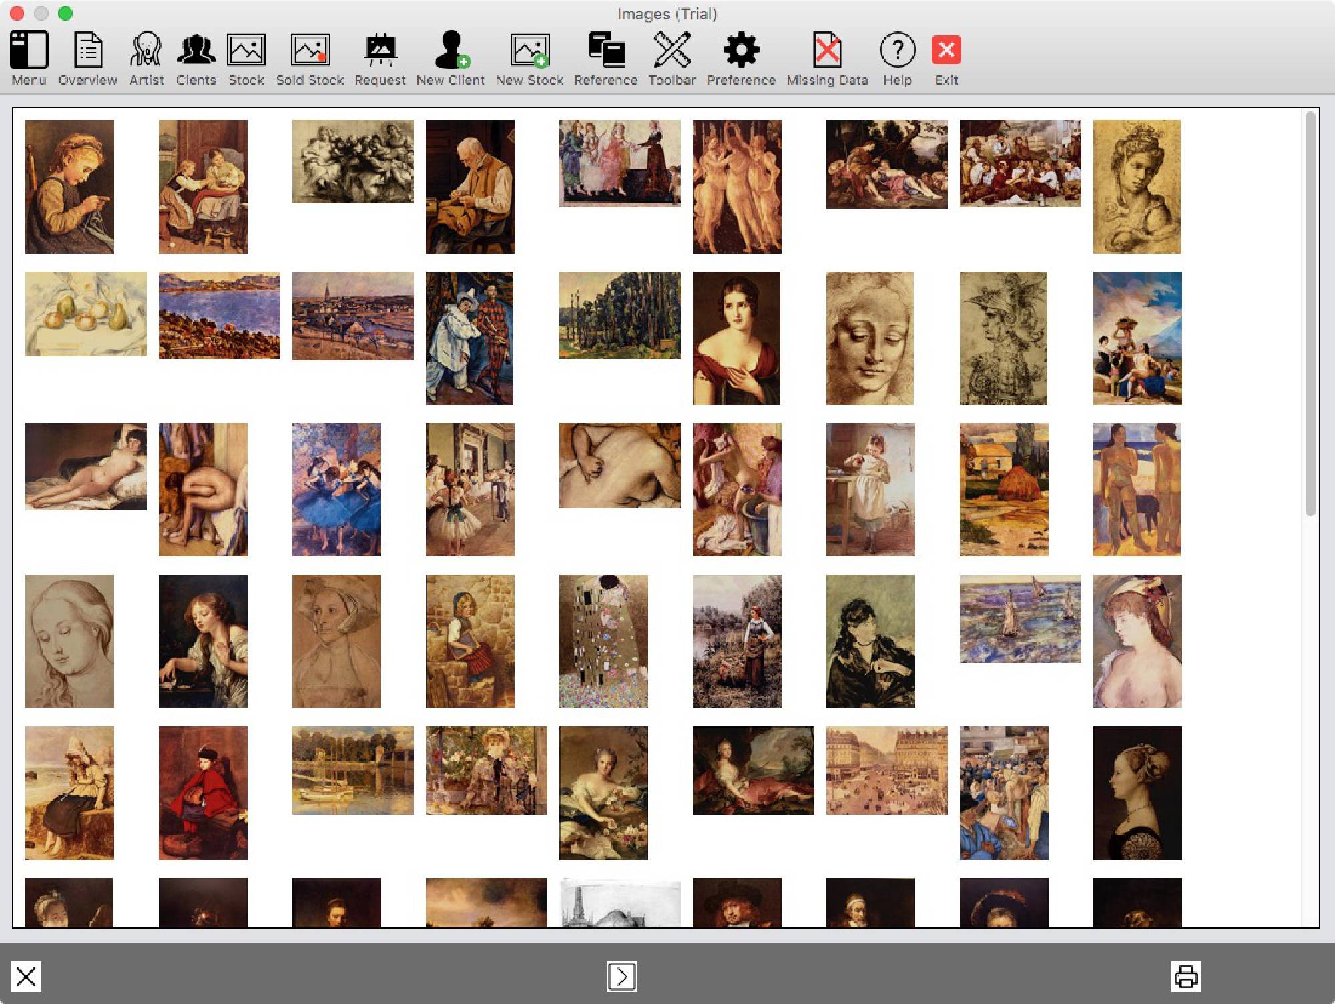
Task: Open the Menu sidebar icon
Action: [x=29, y=50]
